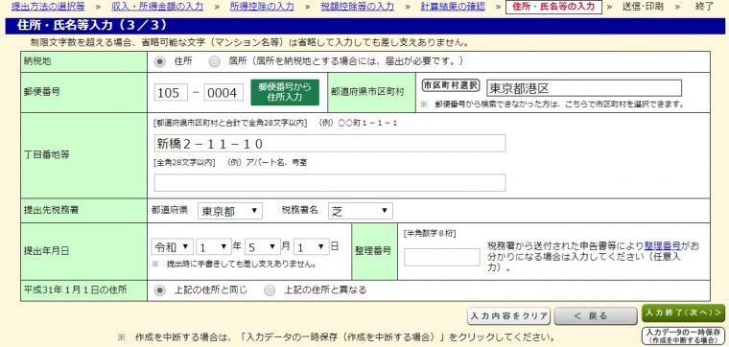Click the empty apartment name input field
This screenshot has height=347, width=729.
click(330, 182)
